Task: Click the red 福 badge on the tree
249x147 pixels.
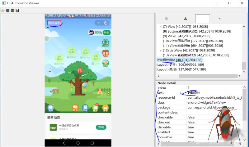Action: (x=80, y=70)
